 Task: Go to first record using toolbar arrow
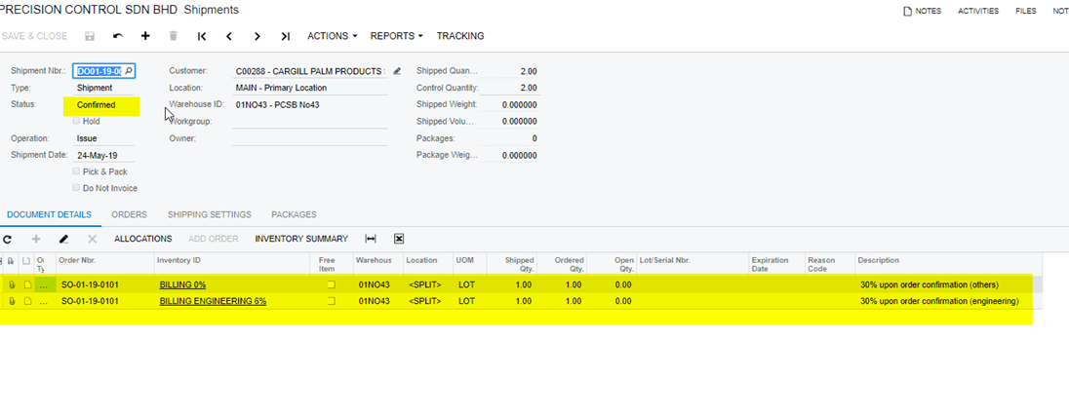[202, 36]
